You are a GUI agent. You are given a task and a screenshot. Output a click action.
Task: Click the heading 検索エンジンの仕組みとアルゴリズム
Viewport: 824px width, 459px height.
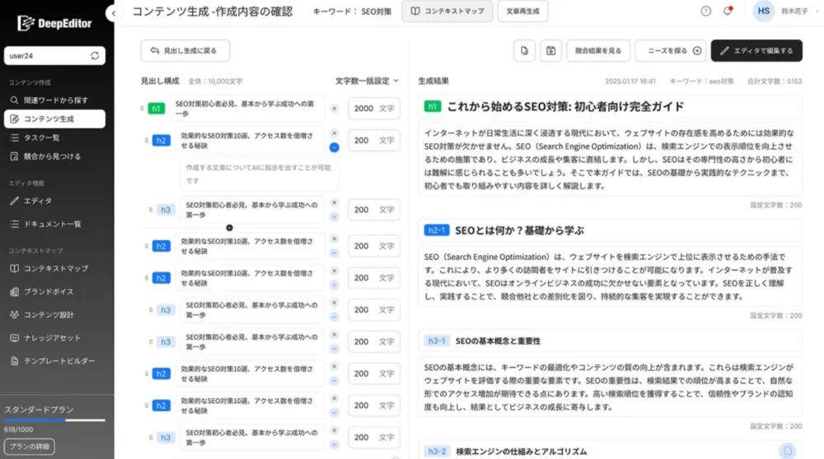coord(522,451)
